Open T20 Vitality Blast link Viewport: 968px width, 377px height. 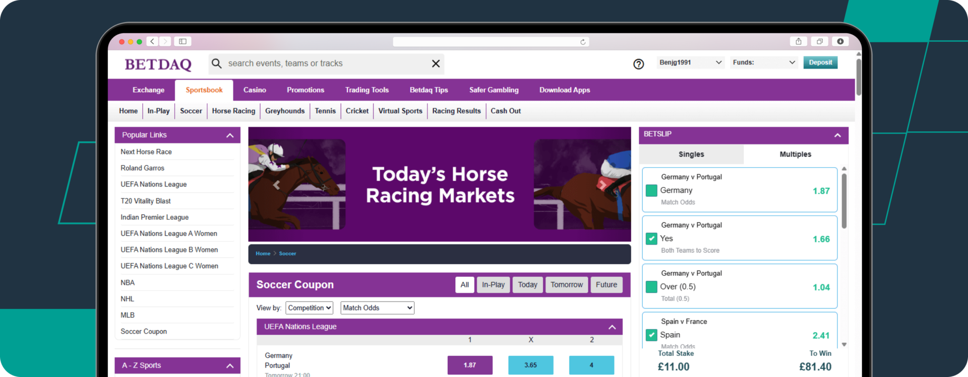click(x=146, y=201)
